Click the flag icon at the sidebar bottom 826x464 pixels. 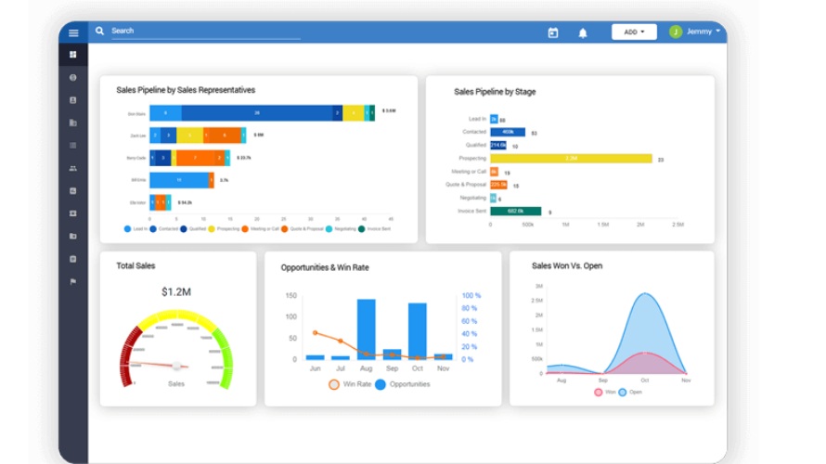point(73,281)
